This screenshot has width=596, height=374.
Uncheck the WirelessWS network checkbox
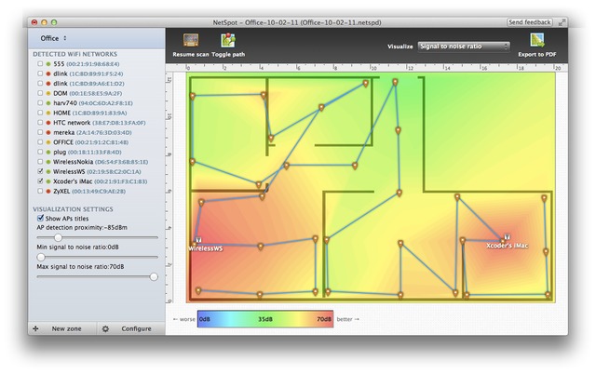[x=39, y=172]
